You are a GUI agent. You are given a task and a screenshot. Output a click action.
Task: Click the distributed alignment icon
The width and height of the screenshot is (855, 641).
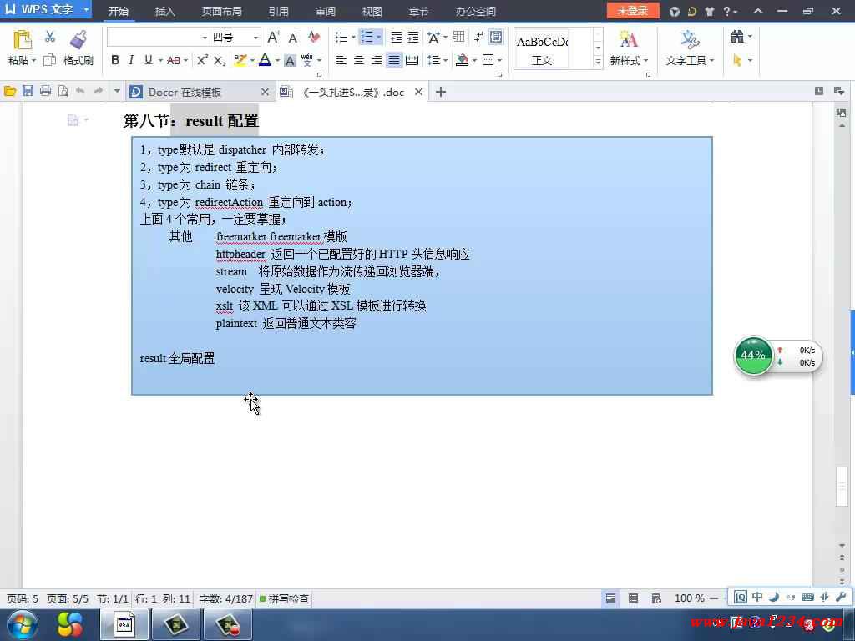tap(412, 60)
